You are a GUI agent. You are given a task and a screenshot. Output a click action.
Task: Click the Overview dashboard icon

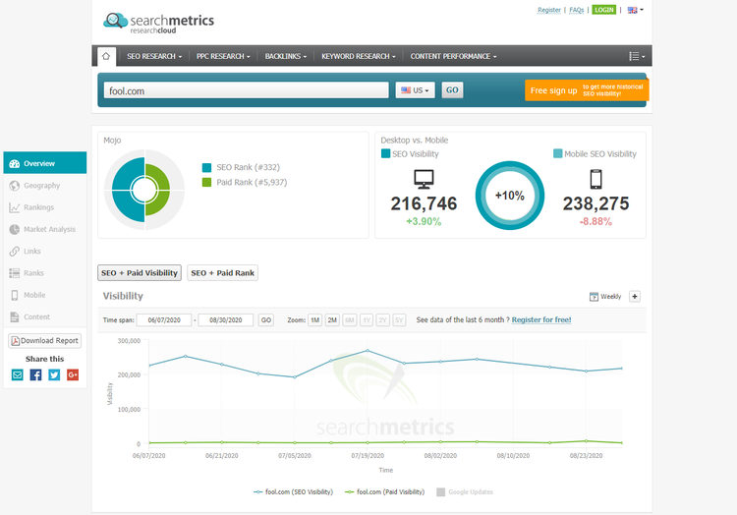coord(15,163)
